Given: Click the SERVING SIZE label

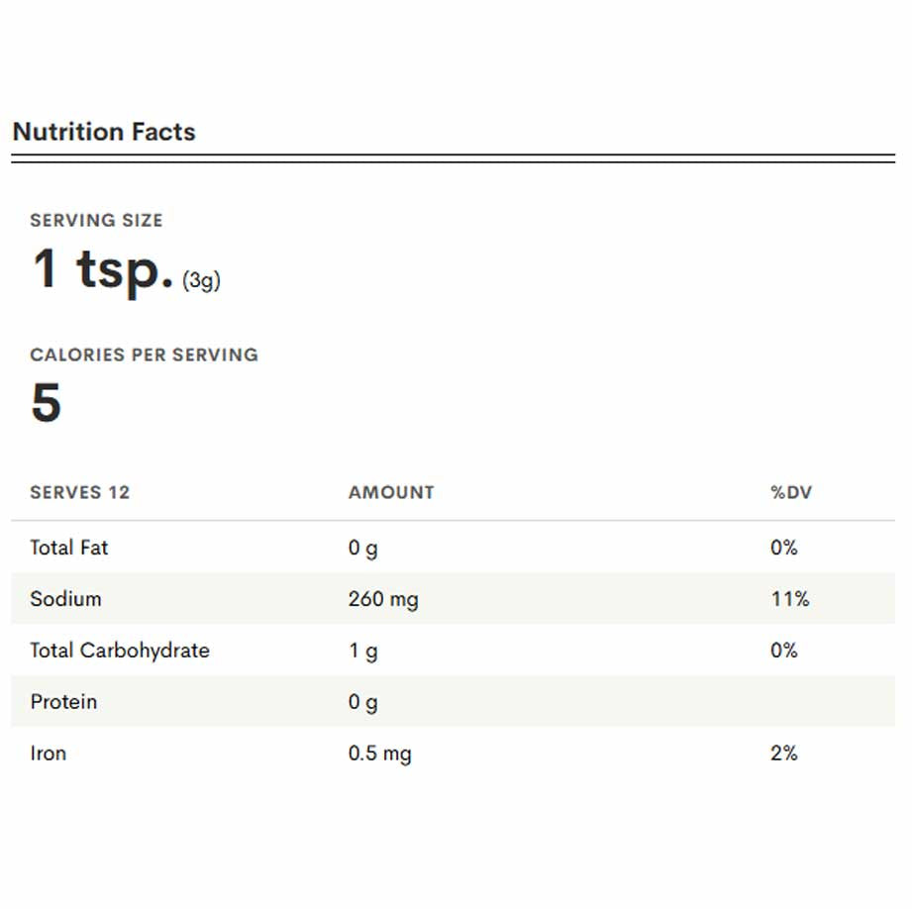Looking at the screenshot, I should click(96, 221).
